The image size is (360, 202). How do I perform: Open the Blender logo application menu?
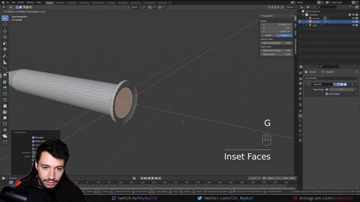pos(3,2)
